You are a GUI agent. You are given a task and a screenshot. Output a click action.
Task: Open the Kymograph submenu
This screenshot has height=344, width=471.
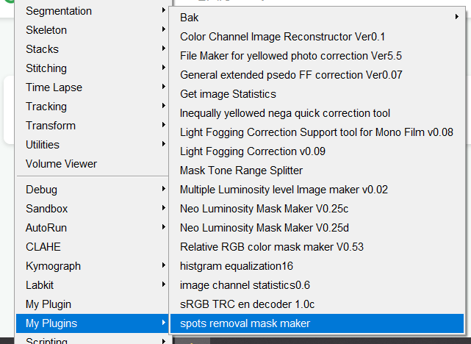pos(53,266)
